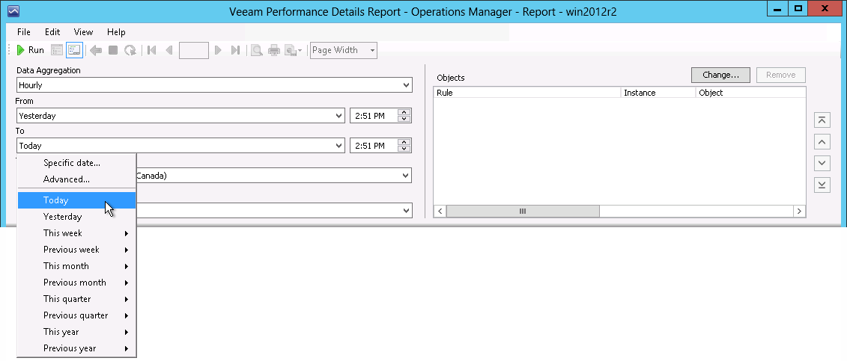This screenshot has height=361, width=847.
Task: Move object to top arrow button
Action: [x=822, y=120]
